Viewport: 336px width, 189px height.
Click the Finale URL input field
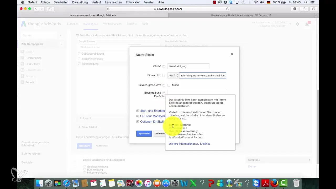point(202,76)
